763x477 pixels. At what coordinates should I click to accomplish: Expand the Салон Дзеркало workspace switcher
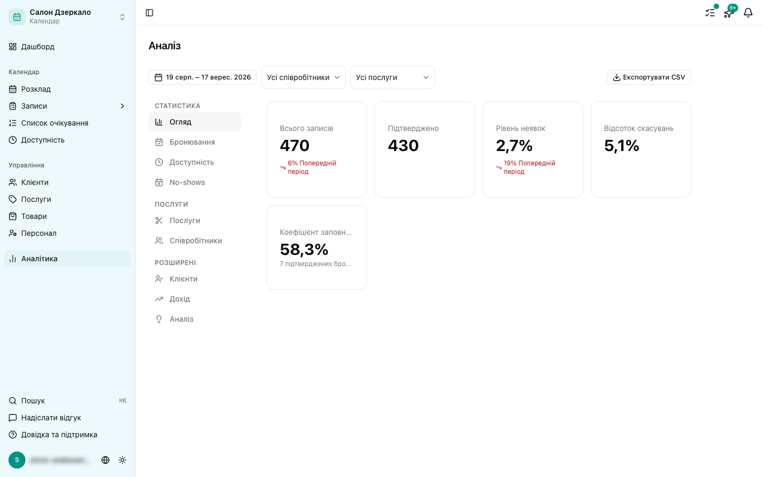122,17
